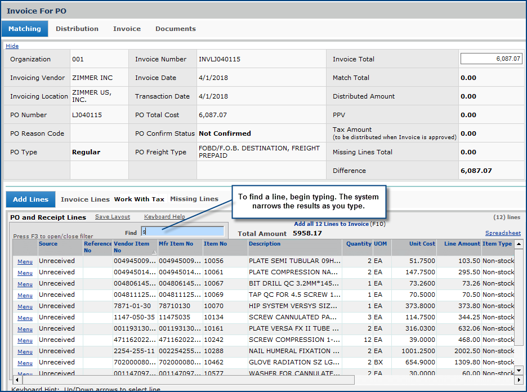Image resolution: width=527 pixels, height=392 pixels.
Task: Click the vertical scrollbar up arrow
Action: [519, 244]
